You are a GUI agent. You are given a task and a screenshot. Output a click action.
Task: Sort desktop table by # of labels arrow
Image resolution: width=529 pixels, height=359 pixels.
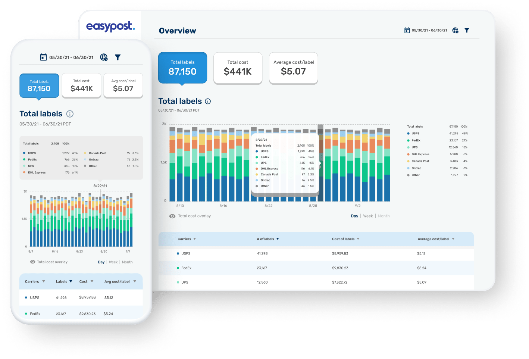(278, 239)
